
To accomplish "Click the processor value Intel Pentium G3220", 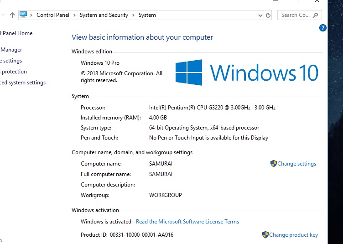I will pos(212,108).
